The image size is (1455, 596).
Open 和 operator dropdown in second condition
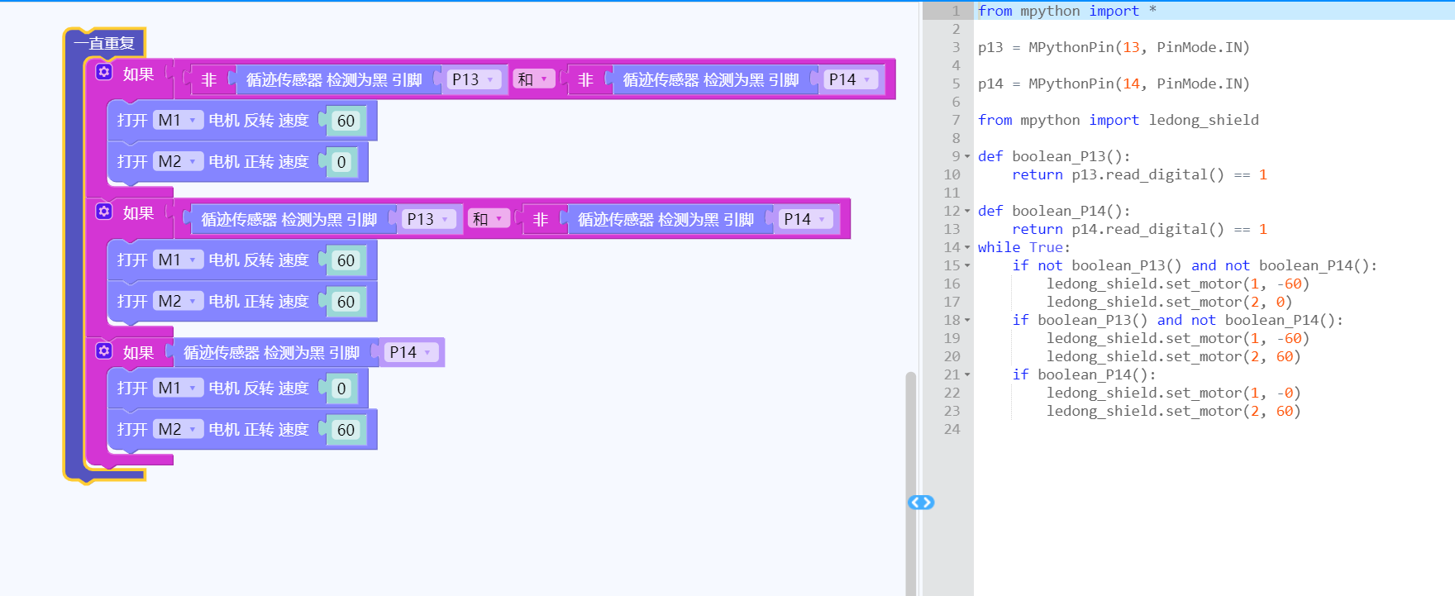click(488, 219)
